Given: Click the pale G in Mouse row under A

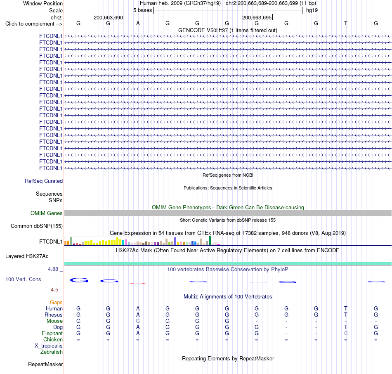Looking at the screenshot, I should point(138,321).
